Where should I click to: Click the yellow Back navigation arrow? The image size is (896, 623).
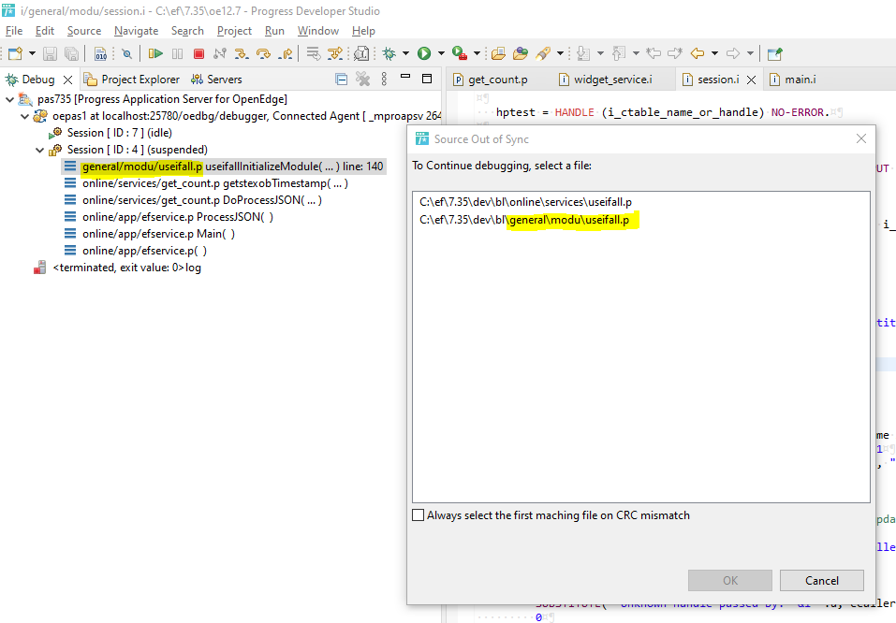tap(698, 53)
